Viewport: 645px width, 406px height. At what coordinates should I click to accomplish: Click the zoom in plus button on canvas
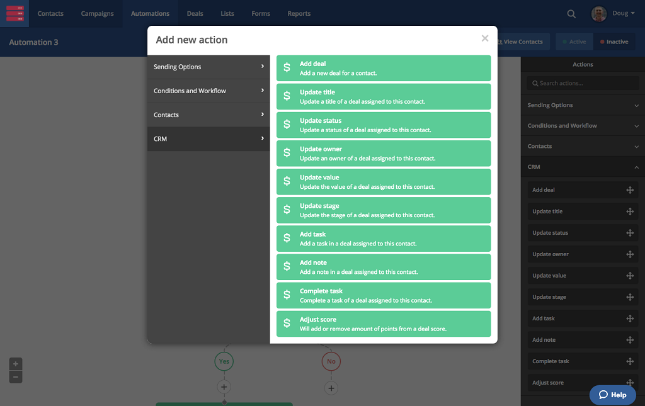(x=16, y=364)
